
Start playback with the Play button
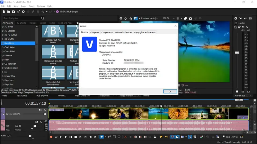coord(66,137)
